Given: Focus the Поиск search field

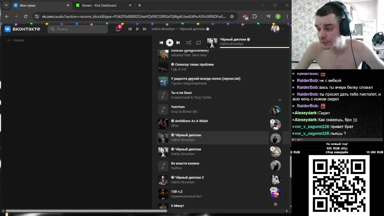Looking at the screenshot, I should pos(78,29).
